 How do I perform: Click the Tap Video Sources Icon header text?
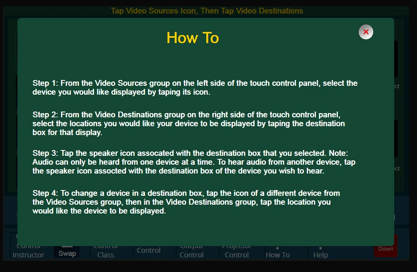(x=207, y=11)
